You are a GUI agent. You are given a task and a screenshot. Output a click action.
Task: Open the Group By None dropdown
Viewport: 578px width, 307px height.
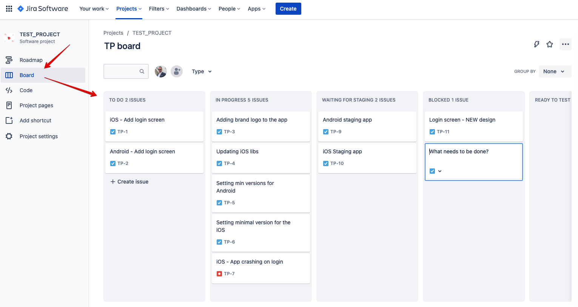coord(554,71)
